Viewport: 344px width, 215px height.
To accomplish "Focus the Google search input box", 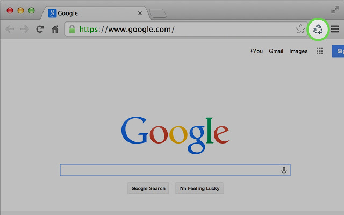I will tap(175, 170).
